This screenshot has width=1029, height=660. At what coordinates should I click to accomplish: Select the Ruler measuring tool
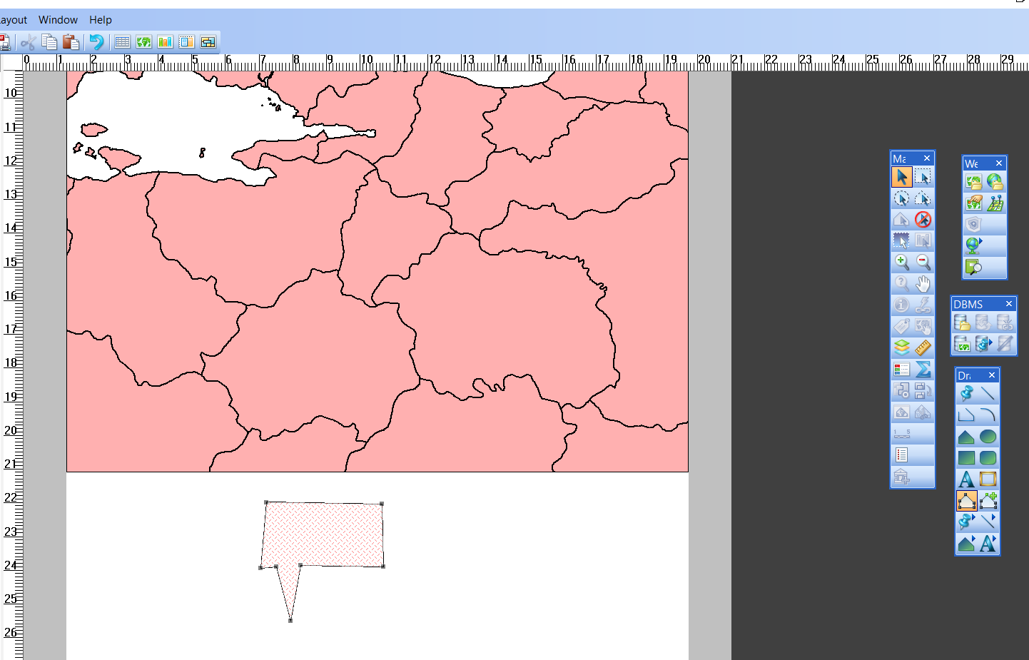click(923, 347)
